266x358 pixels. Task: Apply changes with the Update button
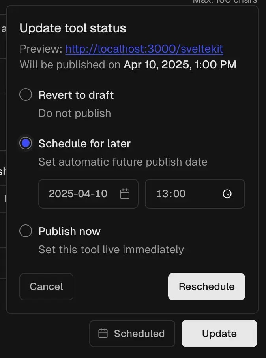(x=219, y=334)
